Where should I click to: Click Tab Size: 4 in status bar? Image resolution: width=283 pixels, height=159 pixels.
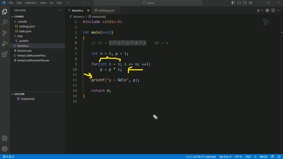[225, 157]
